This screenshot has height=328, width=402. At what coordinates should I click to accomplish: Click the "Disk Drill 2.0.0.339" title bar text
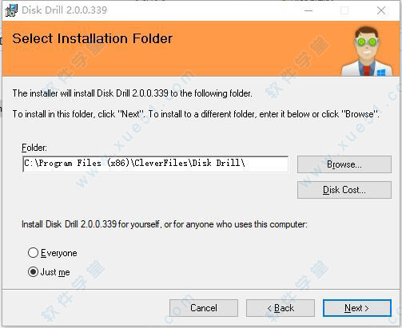(x=64, y=10)
